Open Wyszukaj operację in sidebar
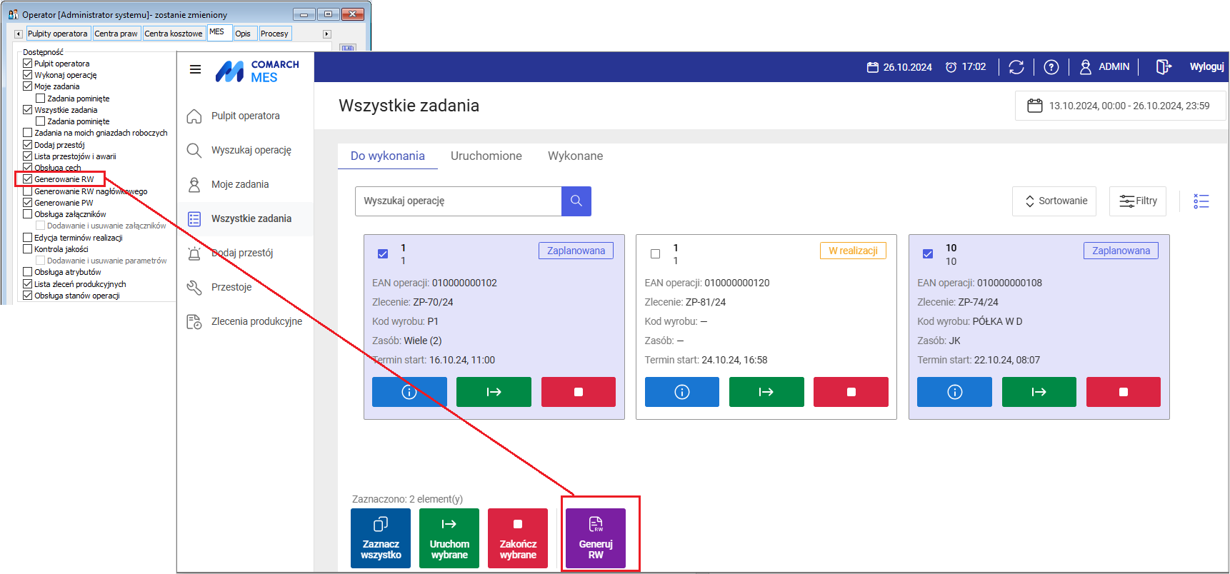The height and width of the screenshot is (574, 1230). point(245,151)
